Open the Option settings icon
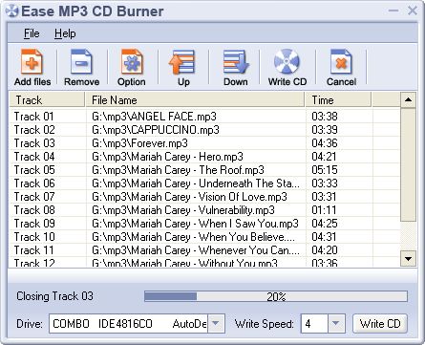The height and width of the screenshot is (345, 425). (x=132, y=62)
